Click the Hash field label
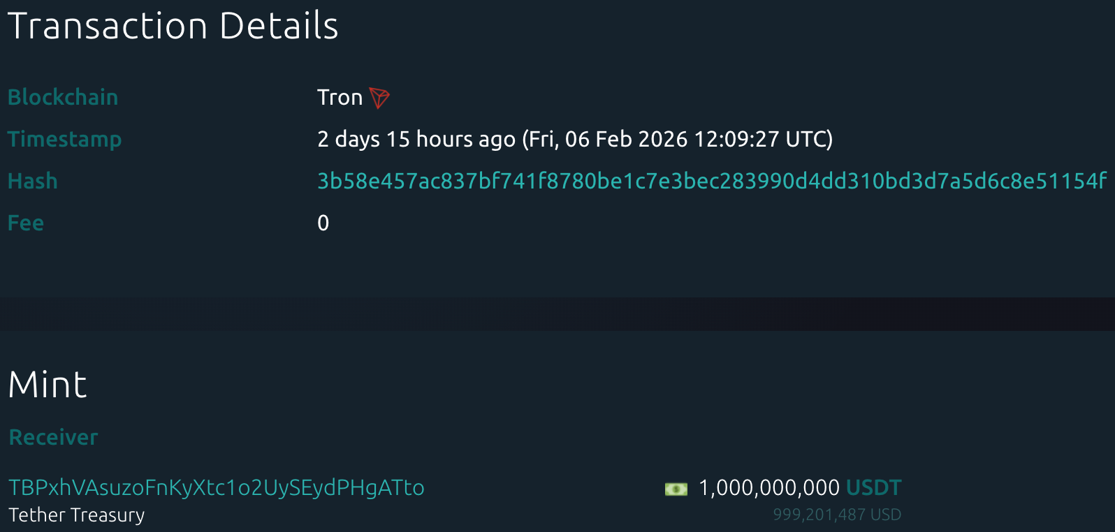 (33, 182)
